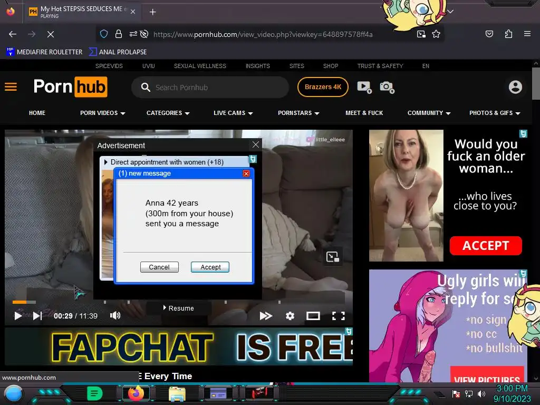
Task: Expand the LIVE CAMS dropdown
Action: pos(233,113)
